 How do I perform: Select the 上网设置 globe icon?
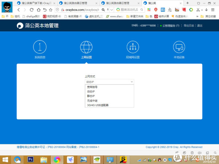tap(86, 47)
